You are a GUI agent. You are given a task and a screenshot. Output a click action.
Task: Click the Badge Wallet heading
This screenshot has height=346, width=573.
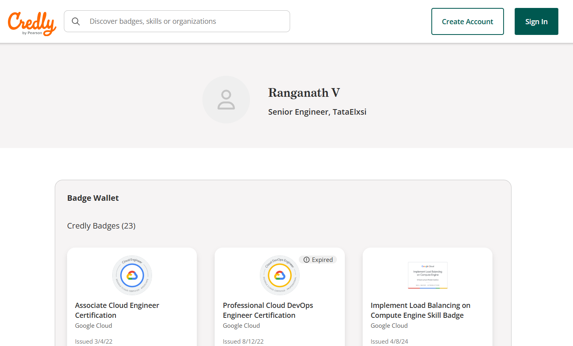click(93, 198)
